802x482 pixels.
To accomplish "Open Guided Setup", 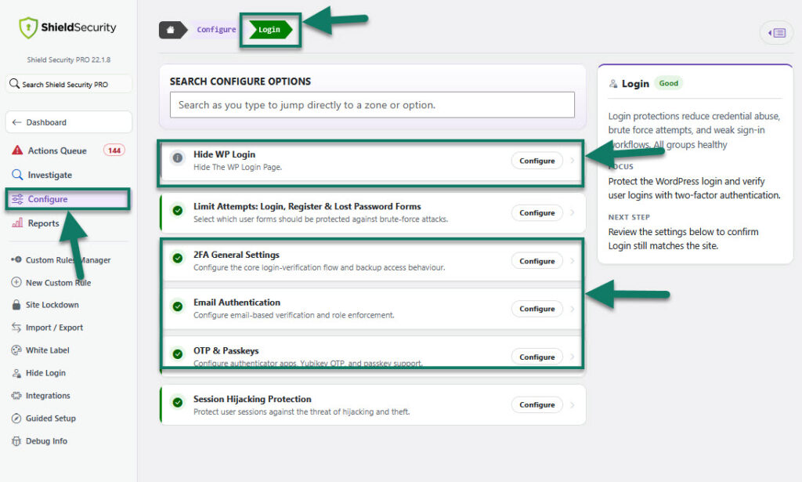I will click(51, 419).
